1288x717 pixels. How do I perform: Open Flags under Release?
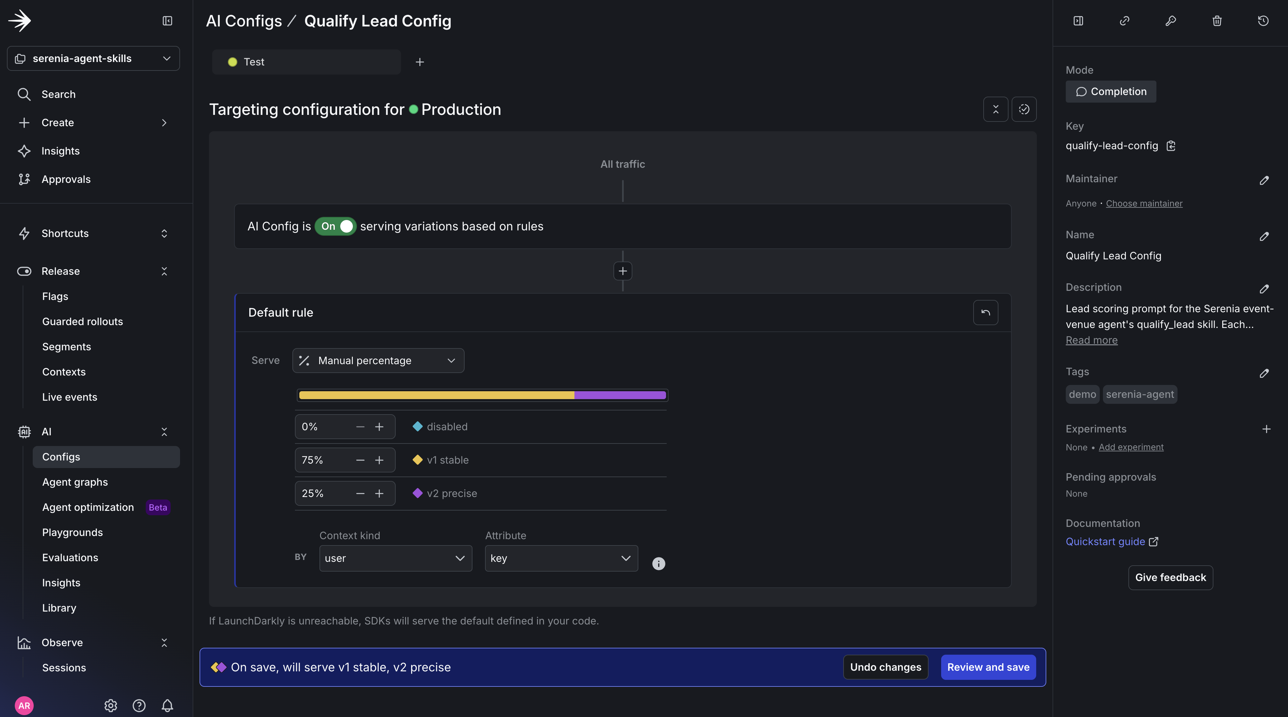(x=55, y=296)
